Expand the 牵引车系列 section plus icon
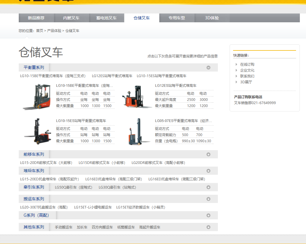Screen dimensions: 306x244 (208, 187)
